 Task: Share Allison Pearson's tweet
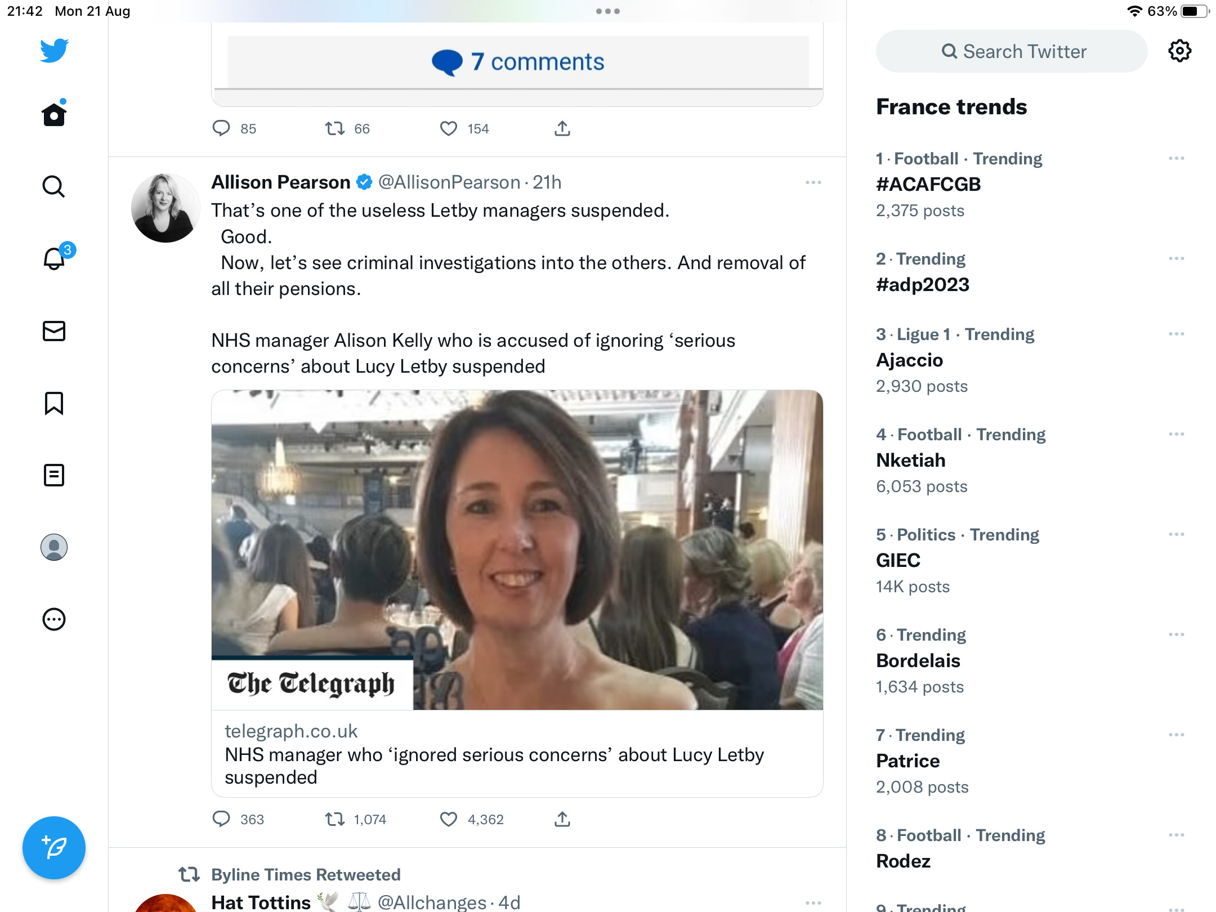[562, 819]
